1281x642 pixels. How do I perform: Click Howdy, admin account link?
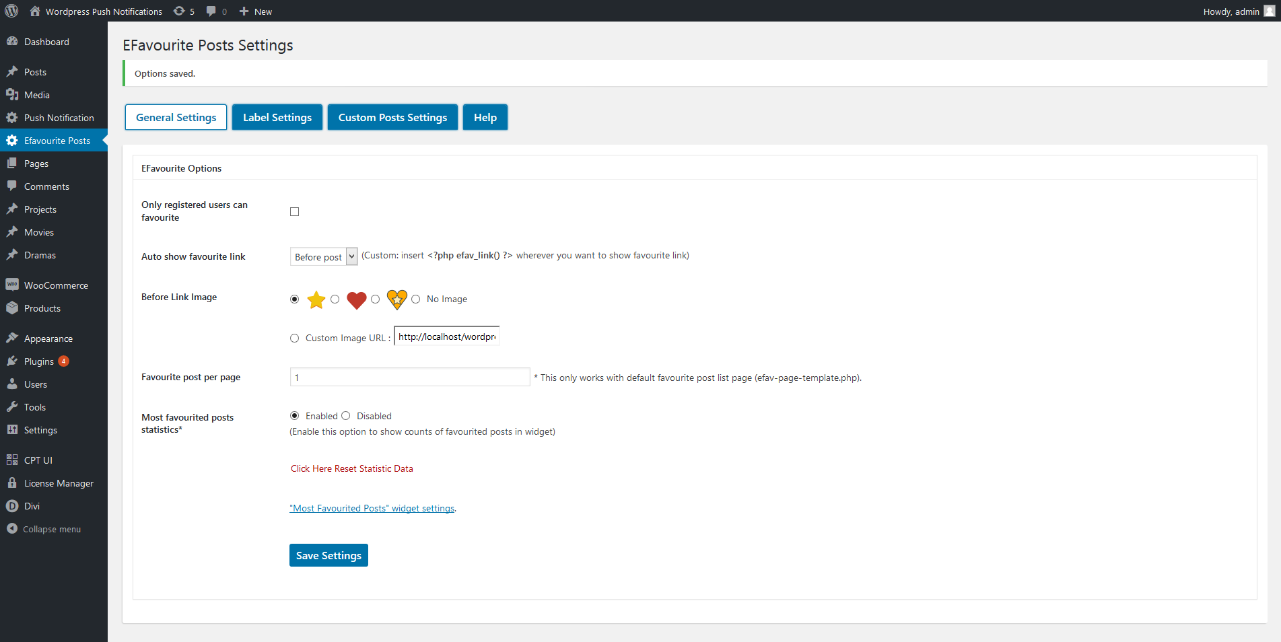pos(1231,11)
